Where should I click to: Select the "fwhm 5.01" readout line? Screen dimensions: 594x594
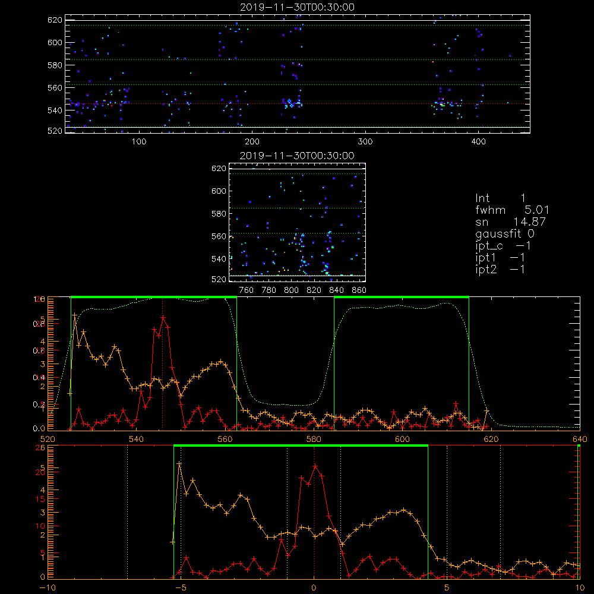click(x=512, y=210)
